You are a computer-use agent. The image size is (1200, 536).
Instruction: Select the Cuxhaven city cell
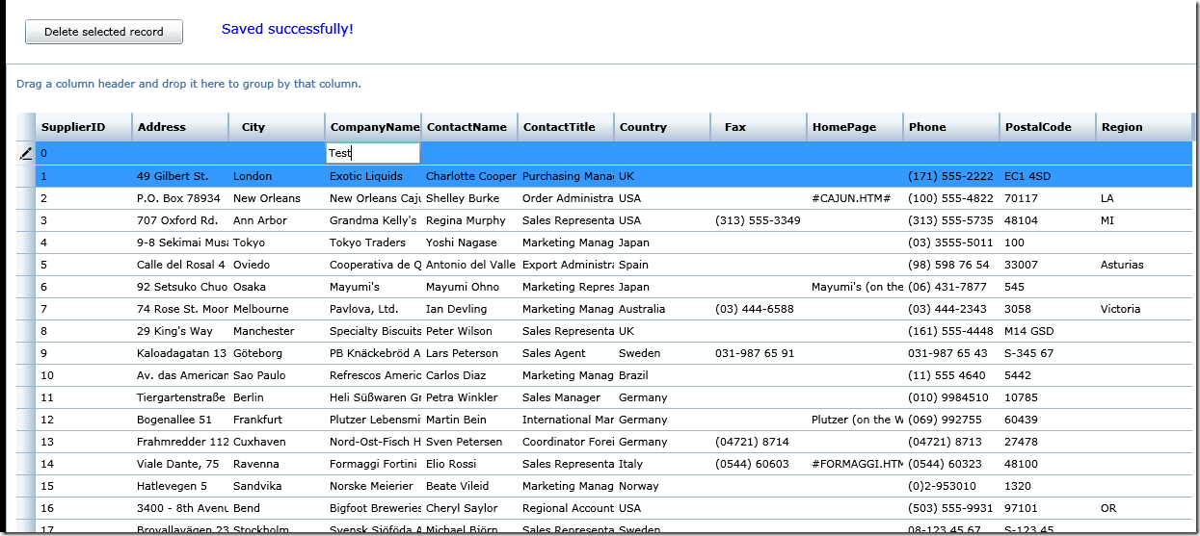coord(277,442)
